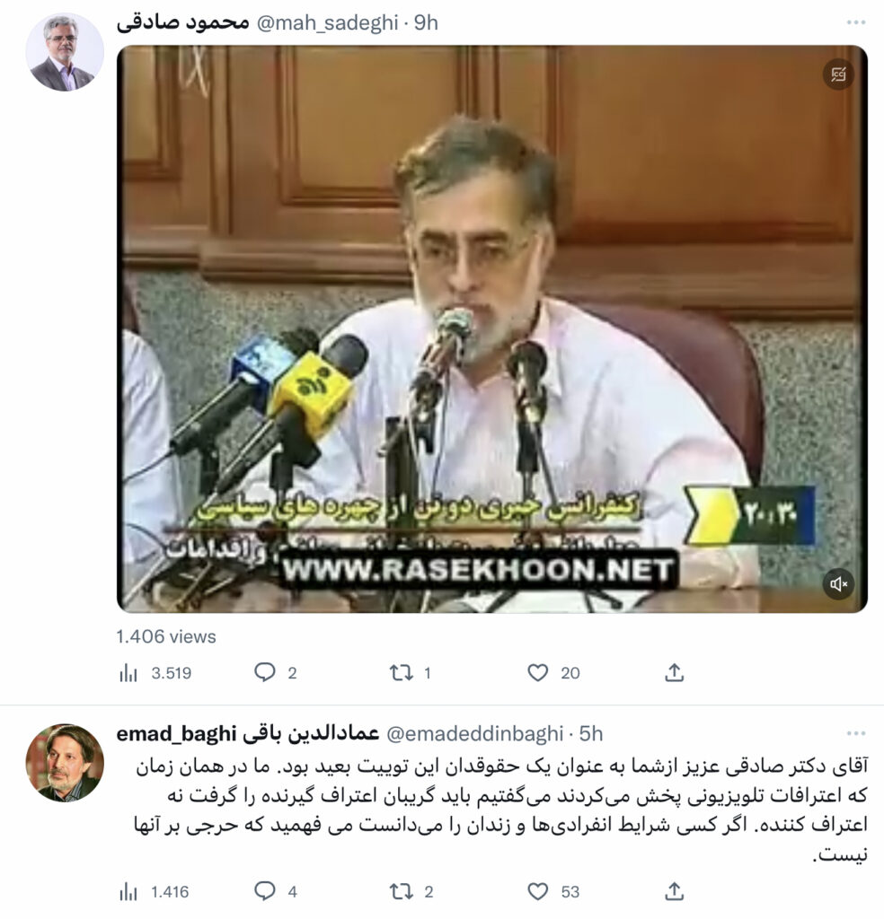Like the reply with 53 likes

(553, 892)
